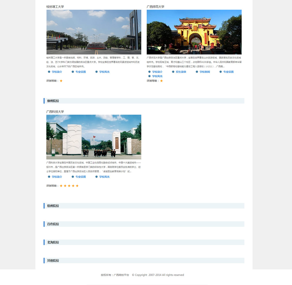This screenshot has width=292, height=285.
Task: Click 评测等级 label under 广西科技大学
Action: point(52,186)
